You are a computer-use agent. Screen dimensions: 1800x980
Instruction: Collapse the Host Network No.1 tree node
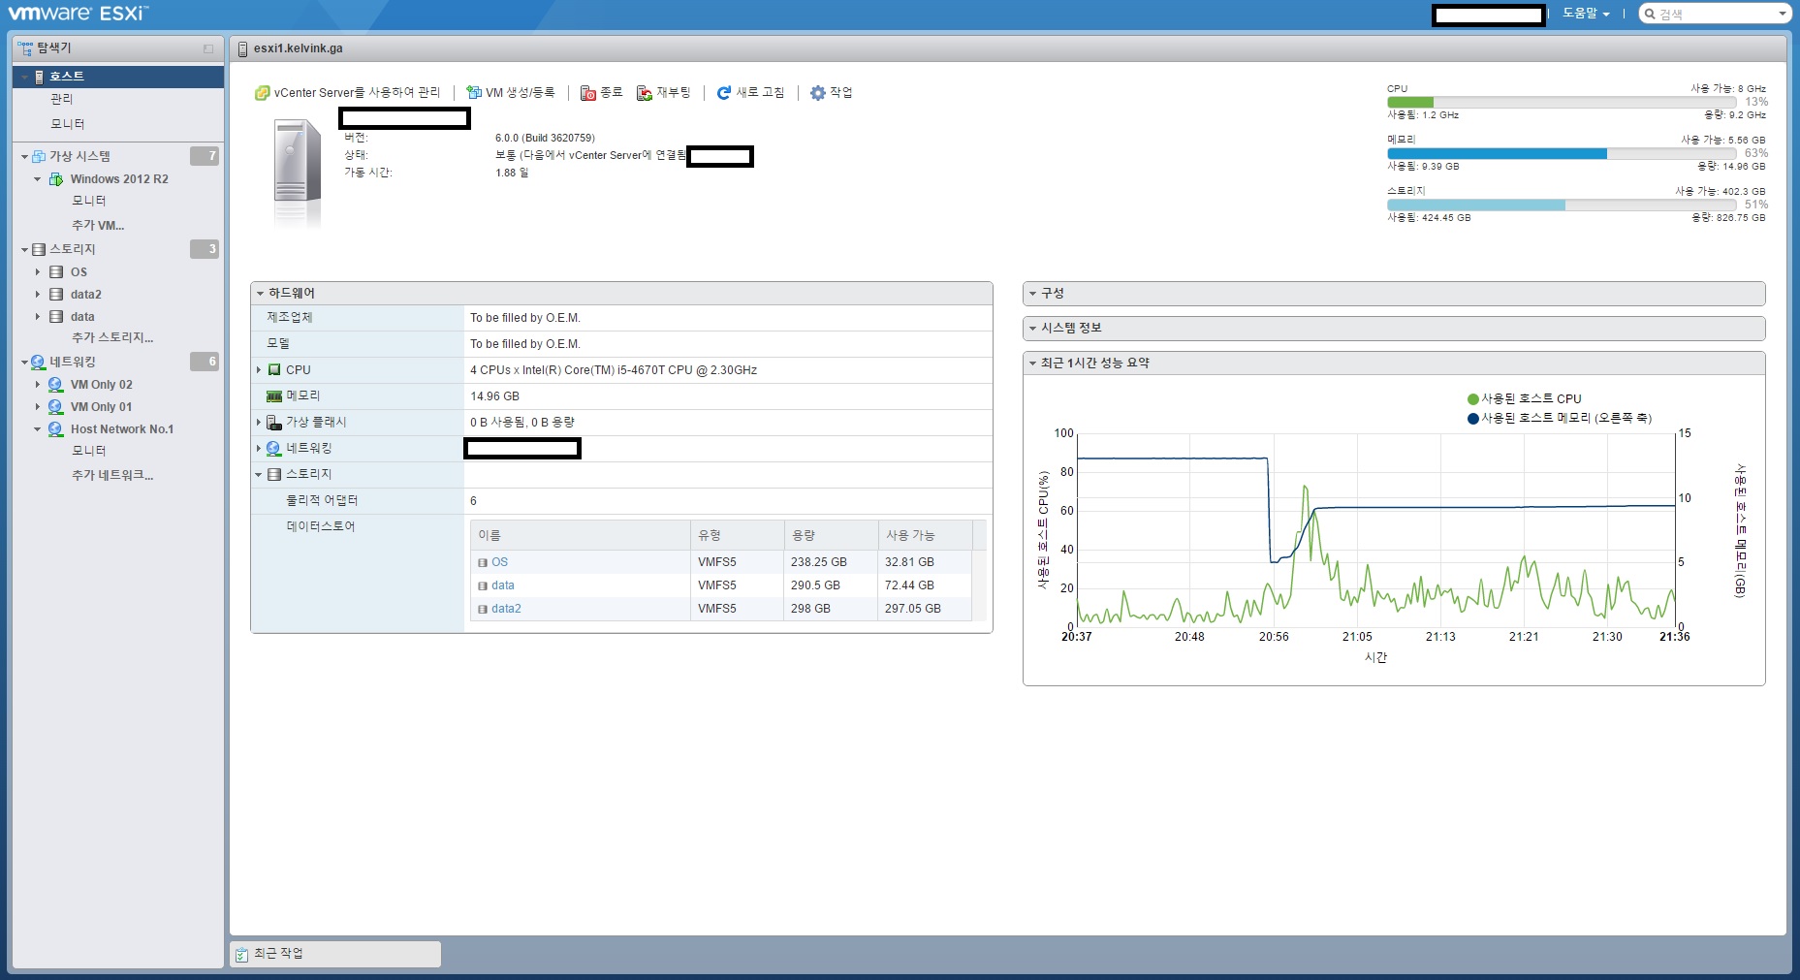[x=38, y=429]
